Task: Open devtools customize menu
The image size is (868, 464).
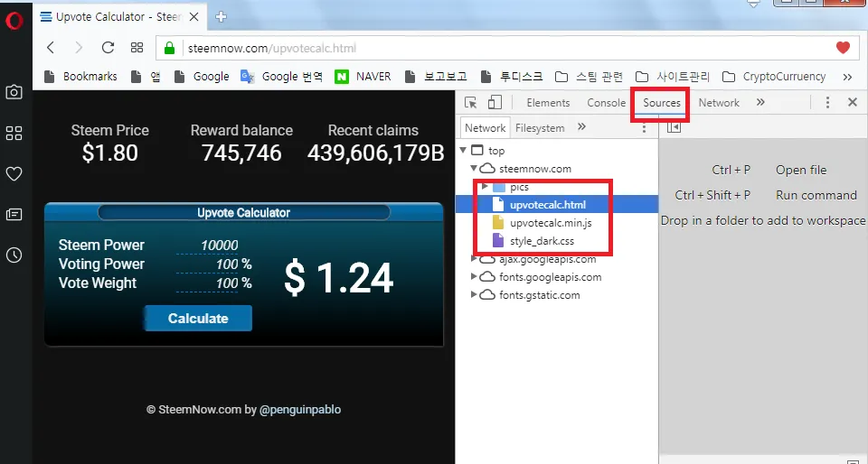Action: click(x=827, y=102)
